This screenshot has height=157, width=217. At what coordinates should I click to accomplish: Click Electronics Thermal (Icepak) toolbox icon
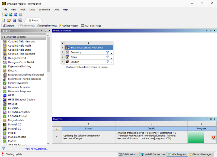pyautogui.click(x=5, y=79)
